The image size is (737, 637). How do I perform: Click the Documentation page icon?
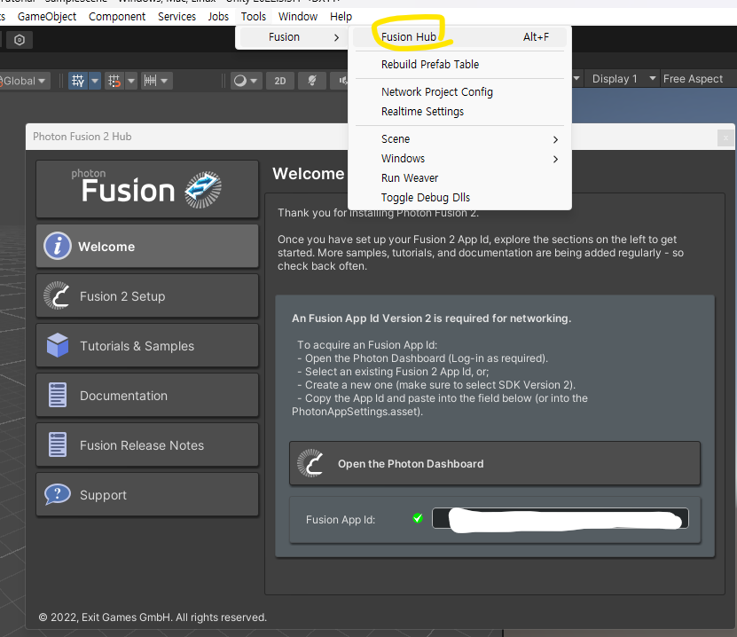[58, 395]
